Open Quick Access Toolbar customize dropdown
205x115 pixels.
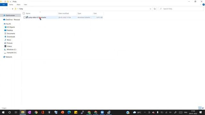[x=10, y=2]
